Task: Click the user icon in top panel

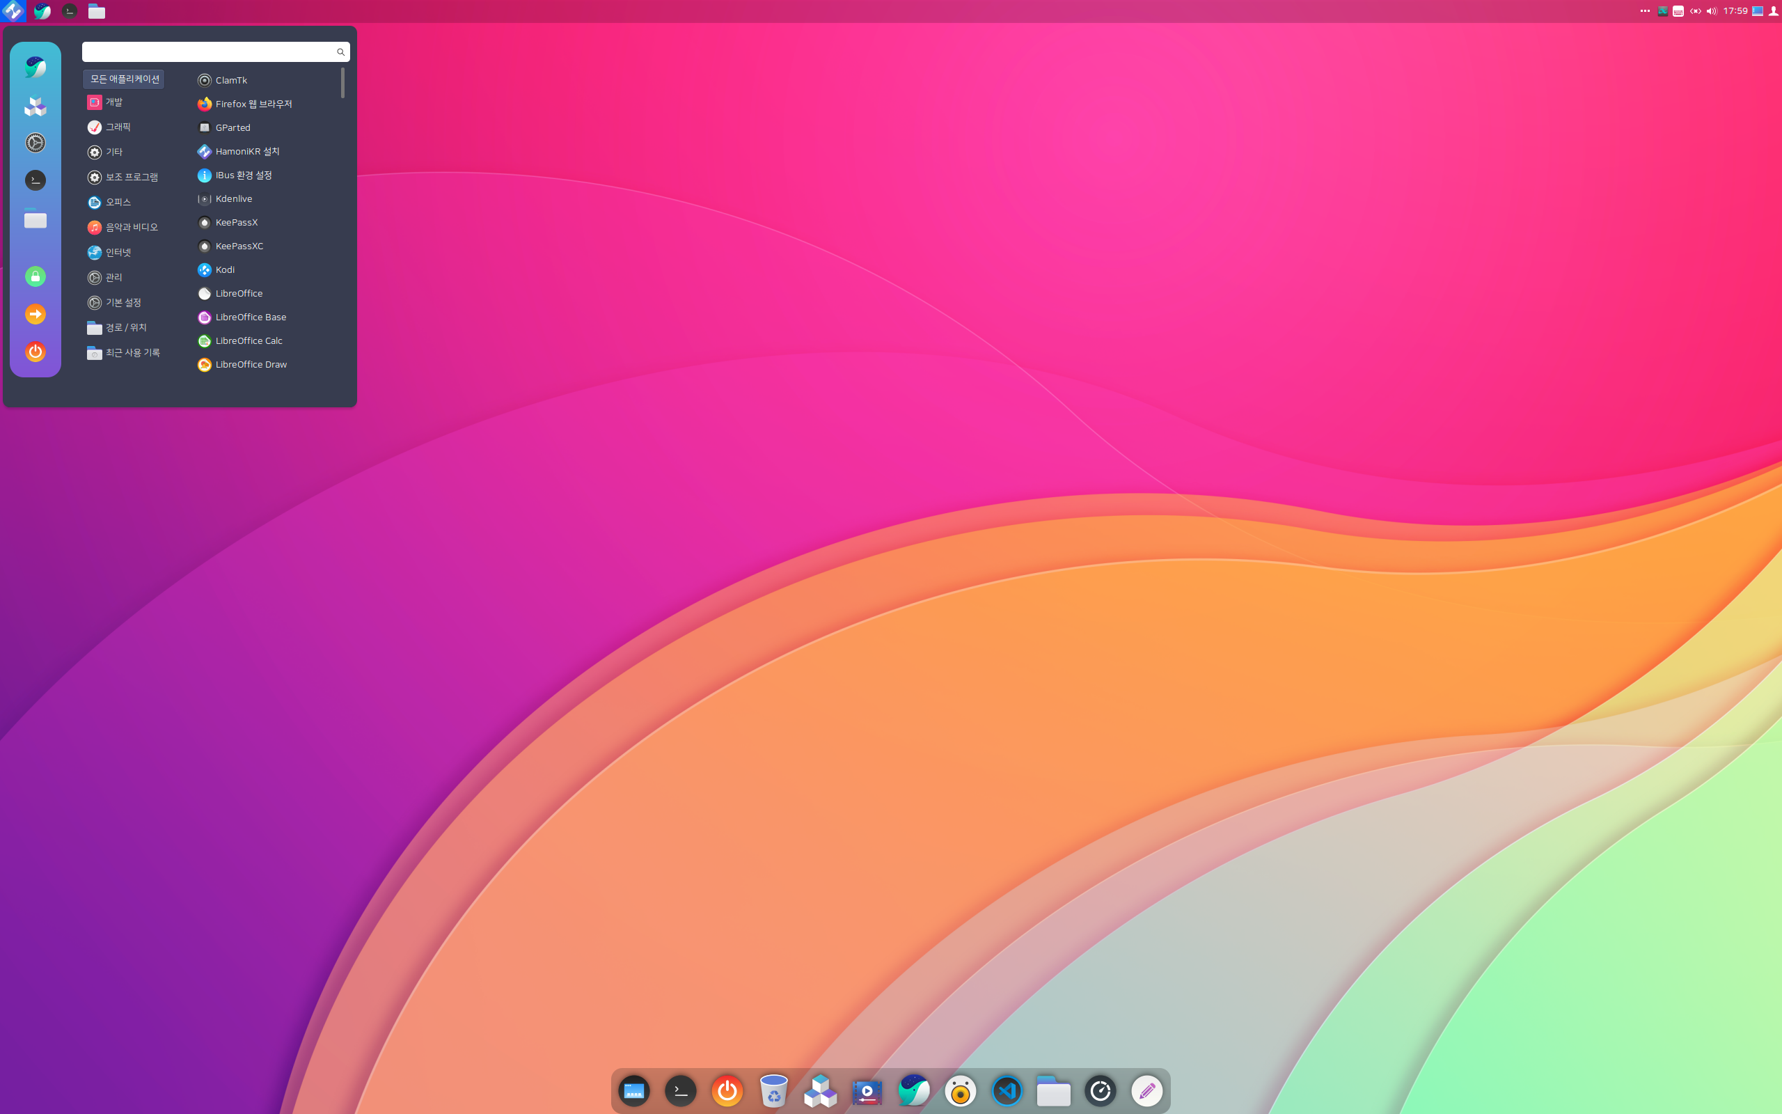Action: tap(1773, 11)
